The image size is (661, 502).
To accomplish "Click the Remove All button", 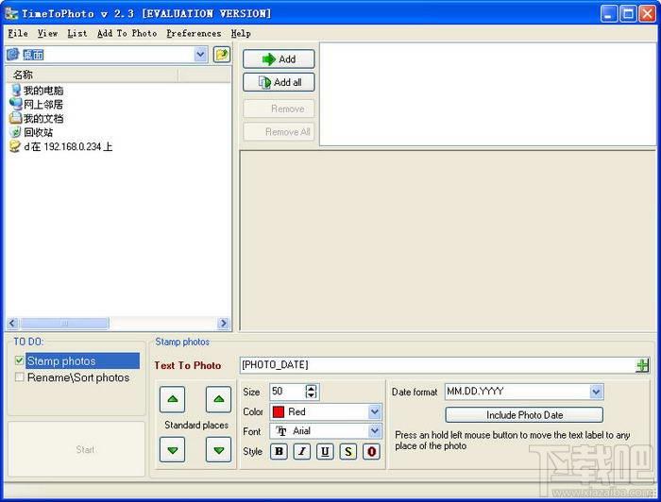I will tap(279, 132).
